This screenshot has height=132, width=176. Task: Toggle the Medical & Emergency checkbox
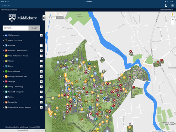pyautogui.click(x=41, y=92)
